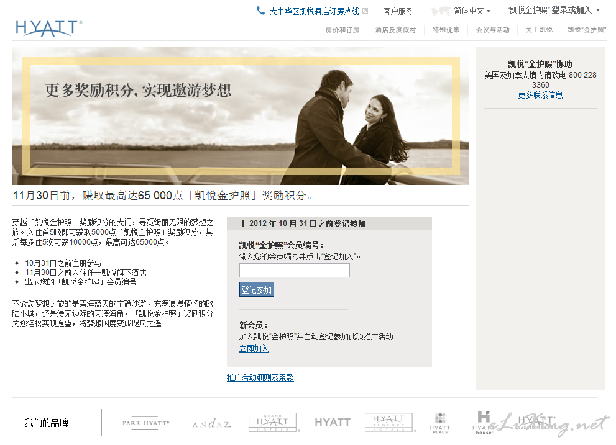Open the Park Hyatt brand logo
Screen dimensions: 616x445
click(145, 423)
